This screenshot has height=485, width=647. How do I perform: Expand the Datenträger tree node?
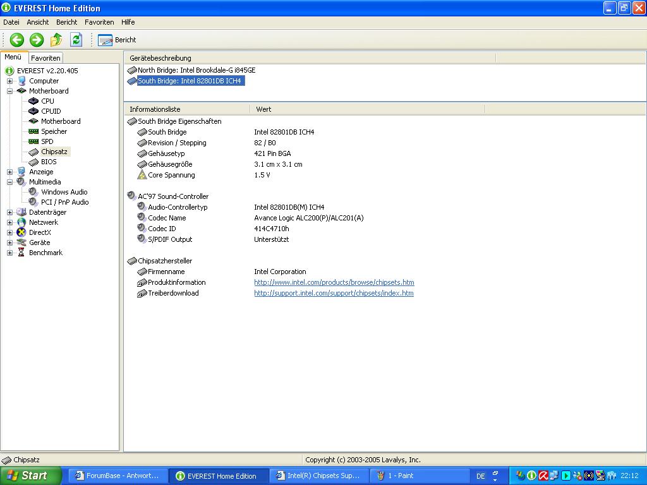click(x=9, y=212)
